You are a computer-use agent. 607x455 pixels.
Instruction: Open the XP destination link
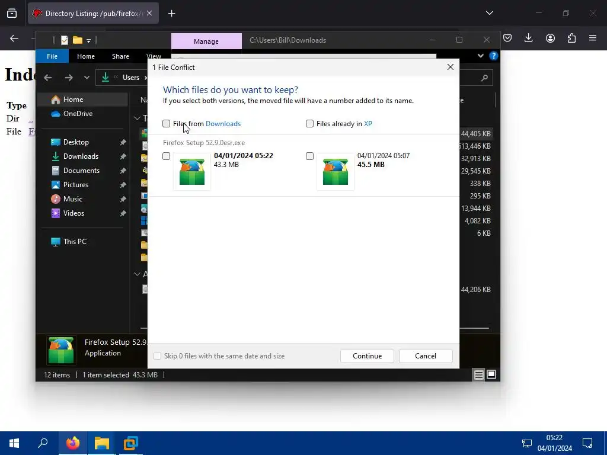coord(368,124)
